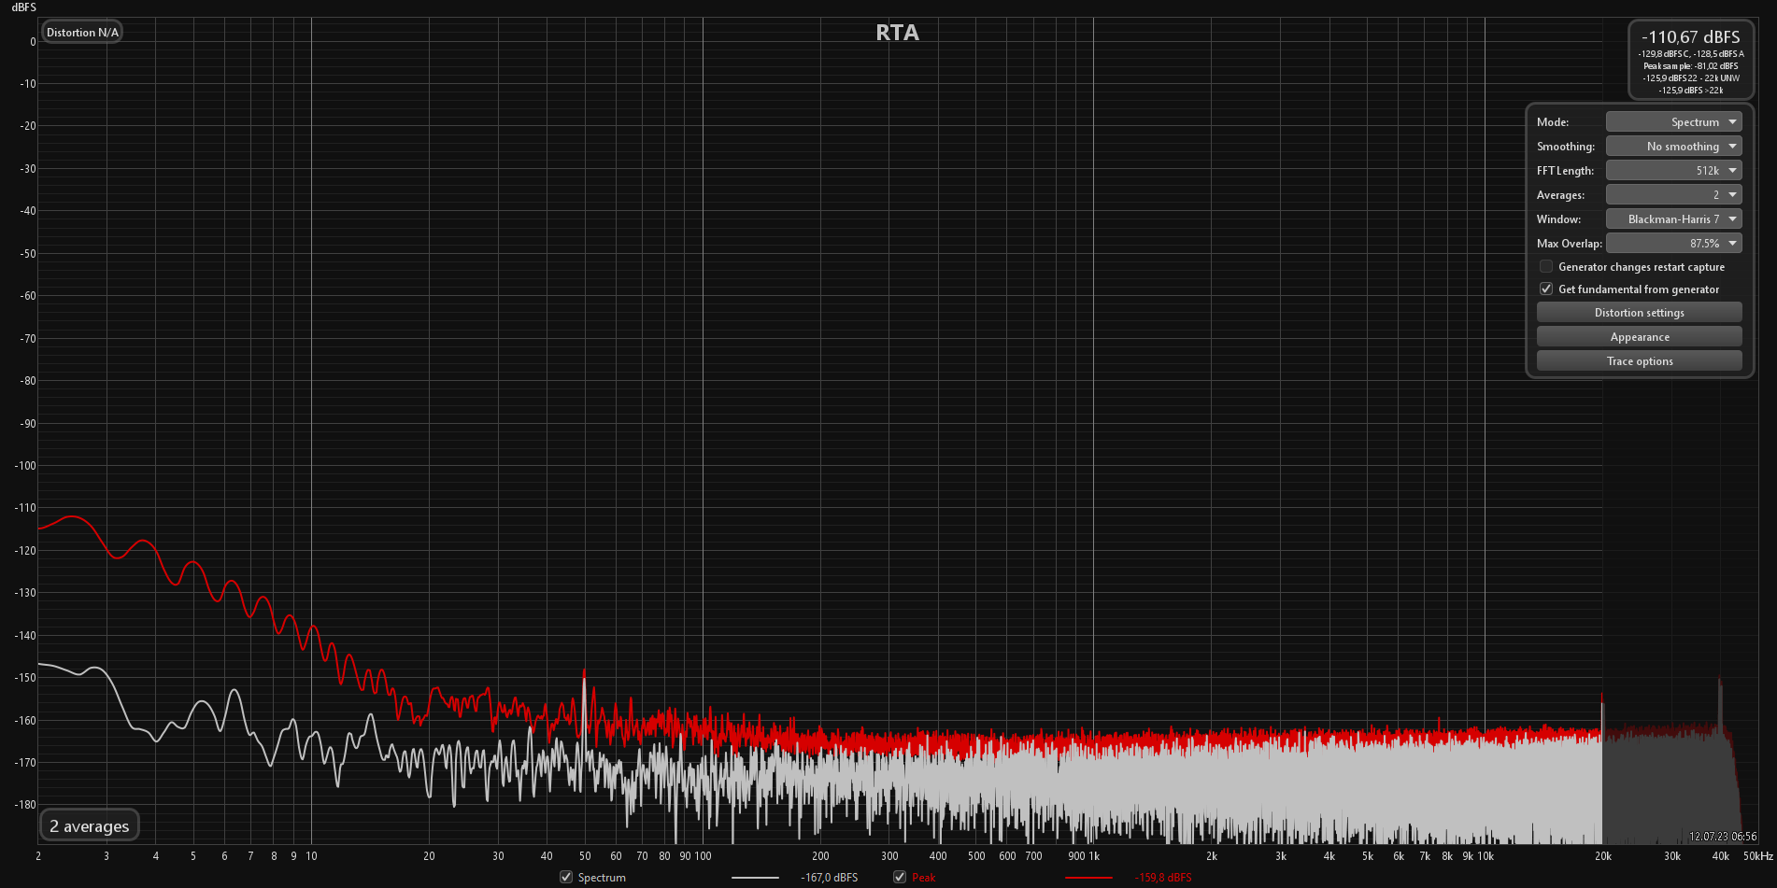Click the 20k frequency axis label

1603,856
